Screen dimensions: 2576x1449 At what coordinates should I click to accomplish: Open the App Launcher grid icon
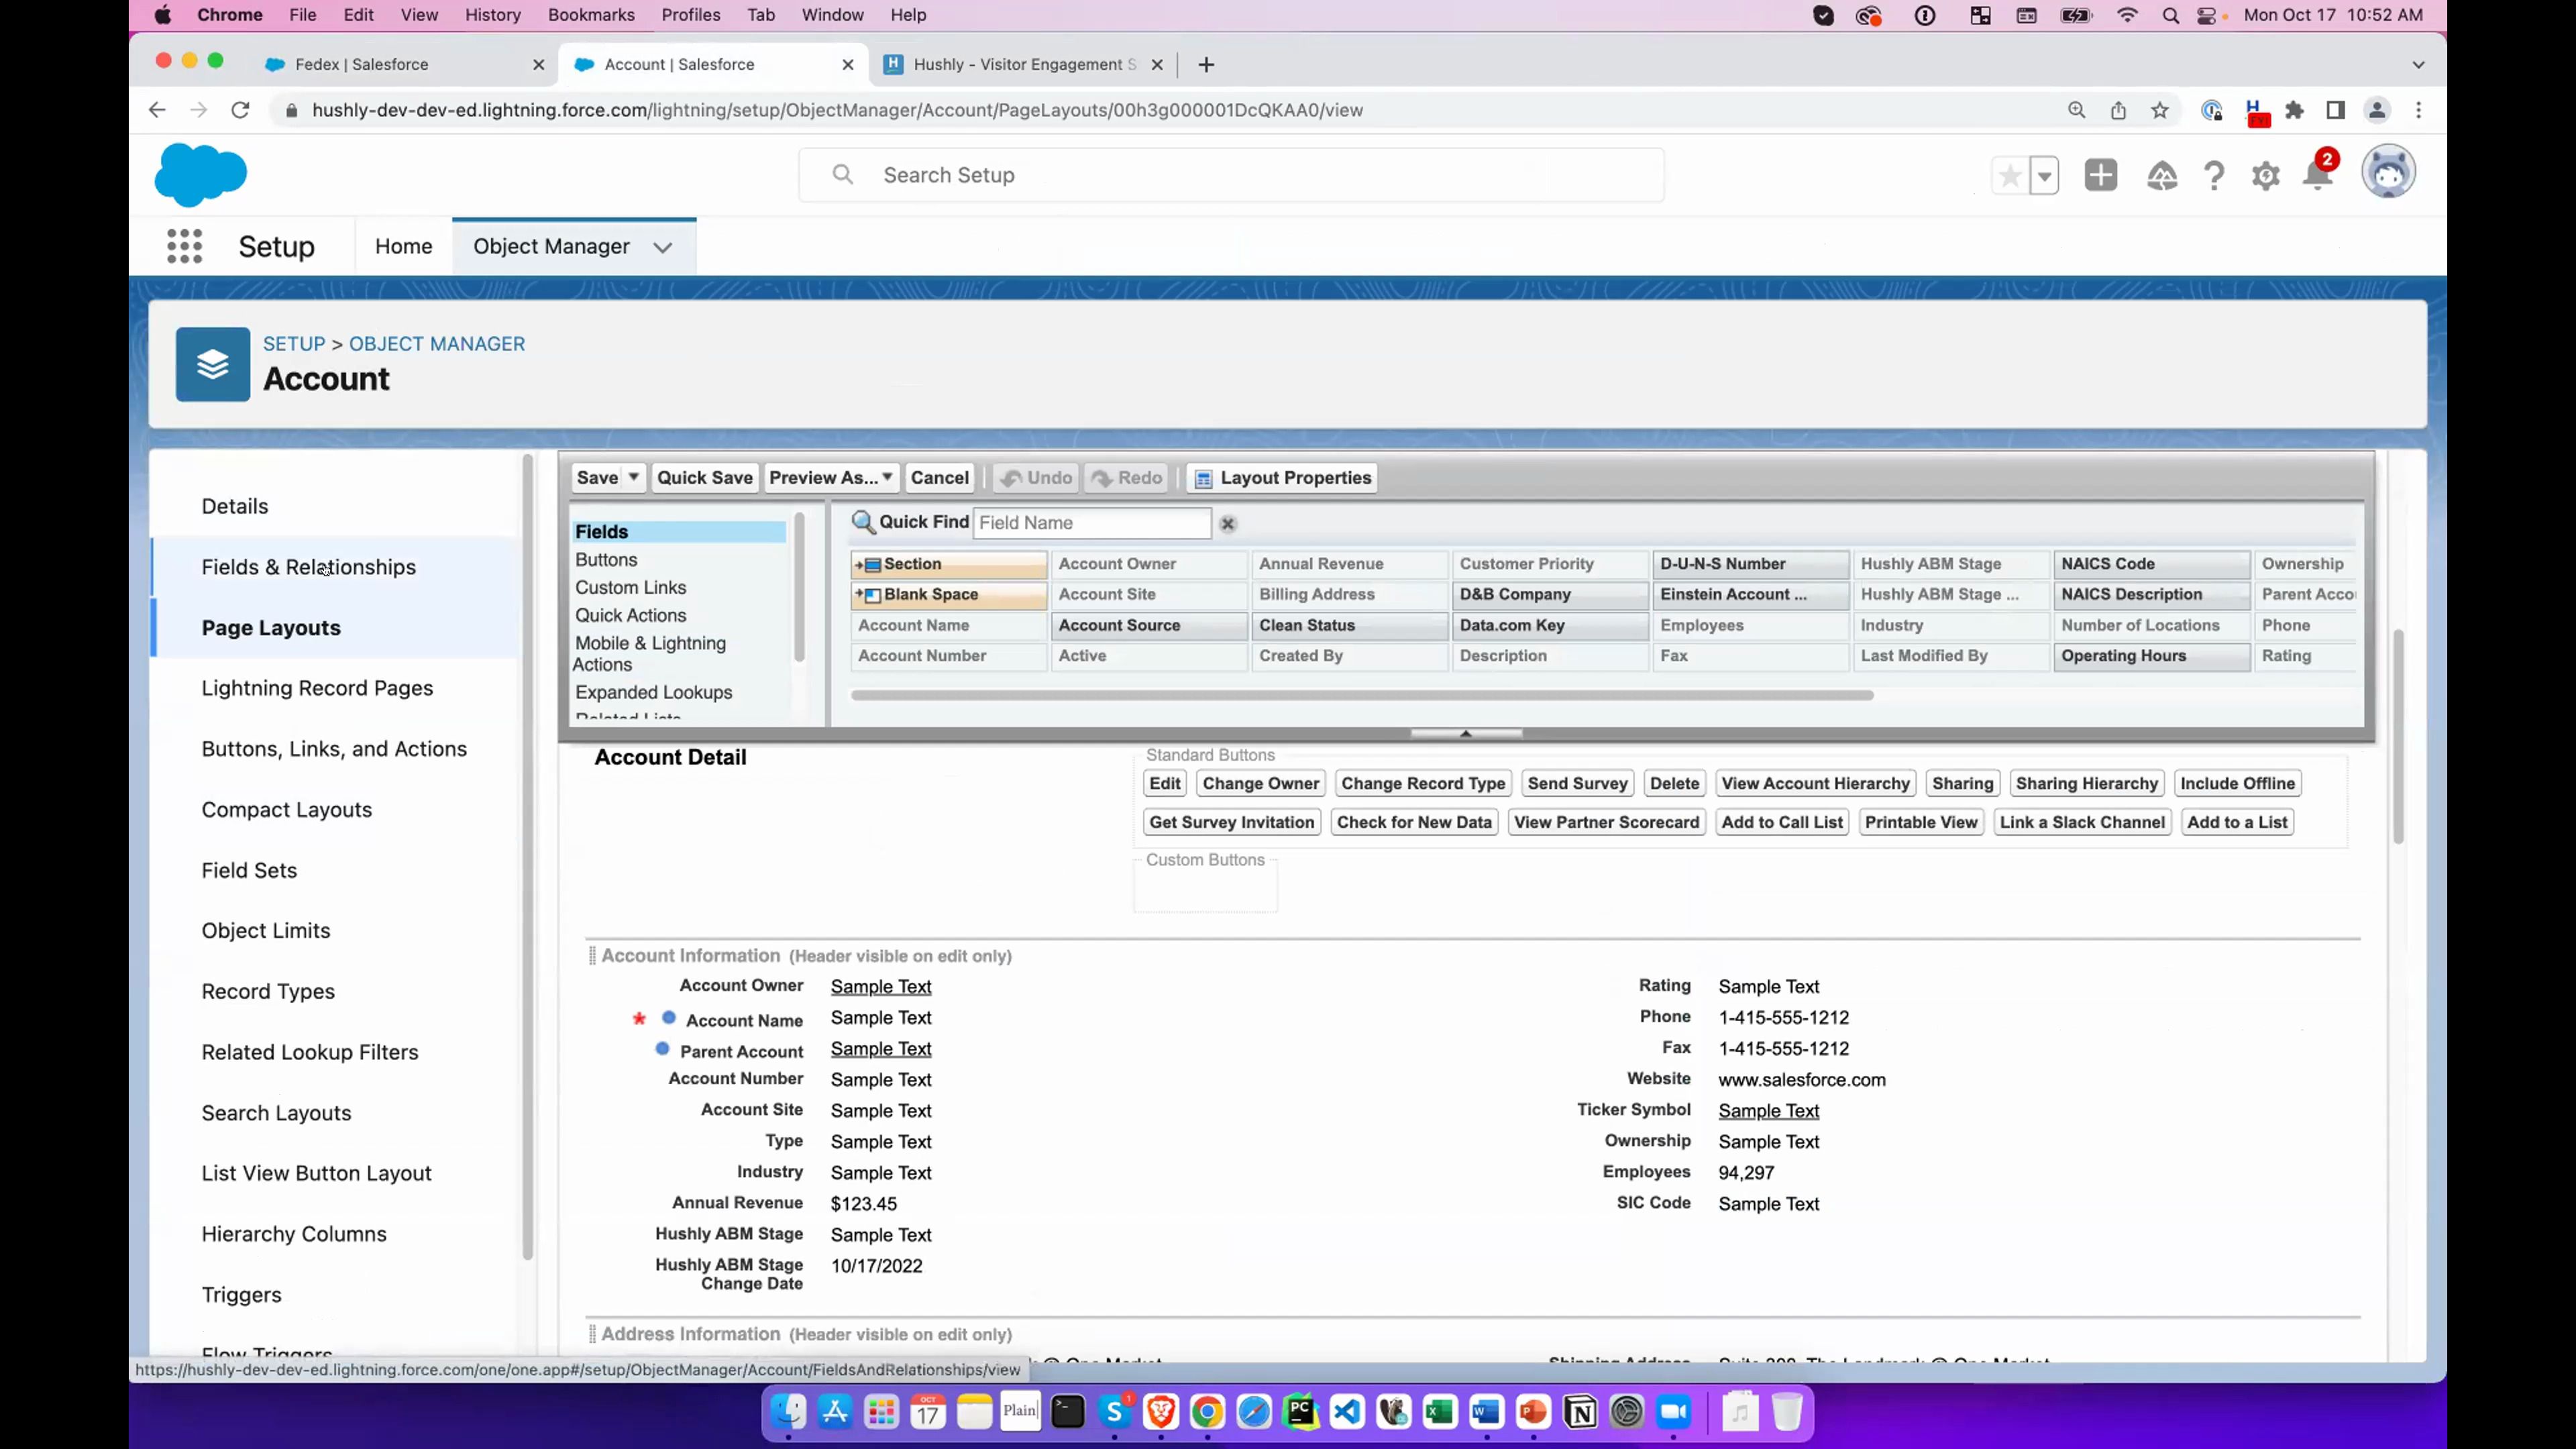184,246
